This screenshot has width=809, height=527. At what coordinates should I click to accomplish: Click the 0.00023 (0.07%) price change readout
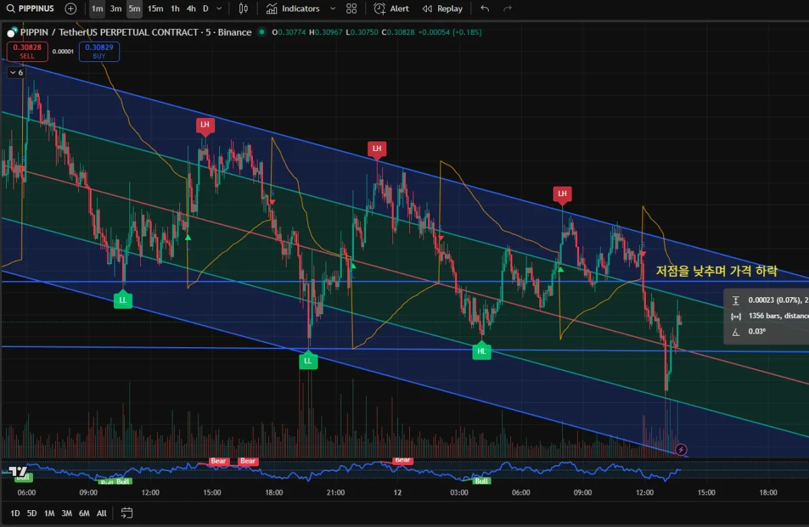tap(771, 301)
